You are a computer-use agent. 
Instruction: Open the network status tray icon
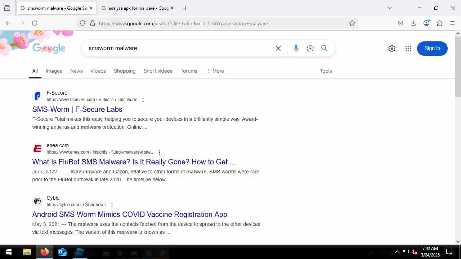406,252
